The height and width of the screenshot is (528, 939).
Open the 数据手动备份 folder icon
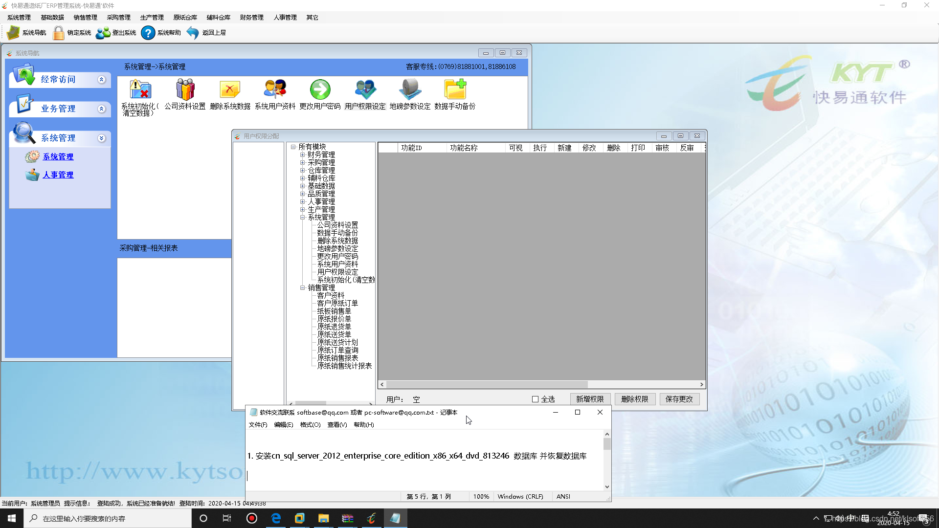455,90
